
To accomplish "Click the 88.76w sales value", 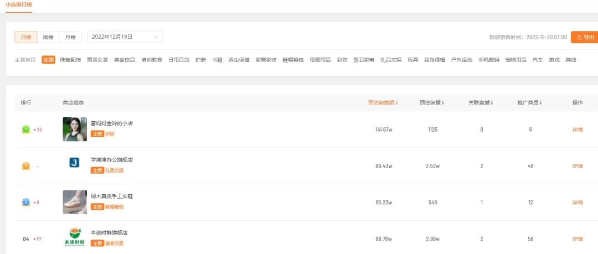I will (384, 239).
